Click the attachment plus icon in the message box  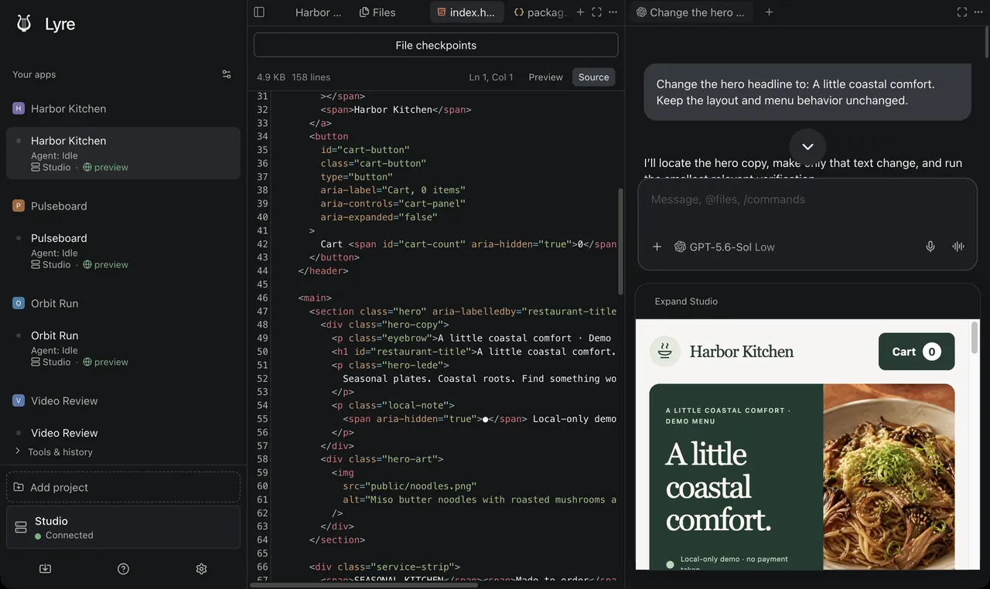click(657, 247)
